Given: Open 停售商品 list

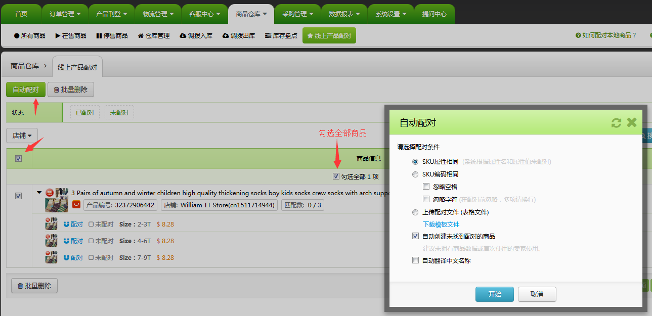Looking at the screenshot, I should pos(112,35).
